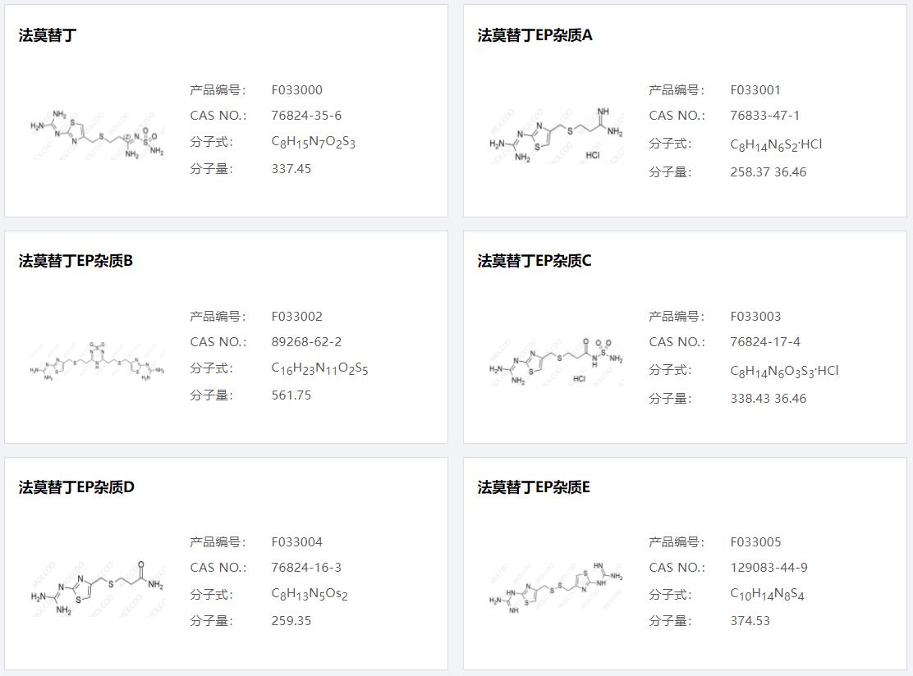Viewport: 913px width, 676px height.
Task: Open the 法莫替丁EP杂质A title link
Action: point(534,35)
